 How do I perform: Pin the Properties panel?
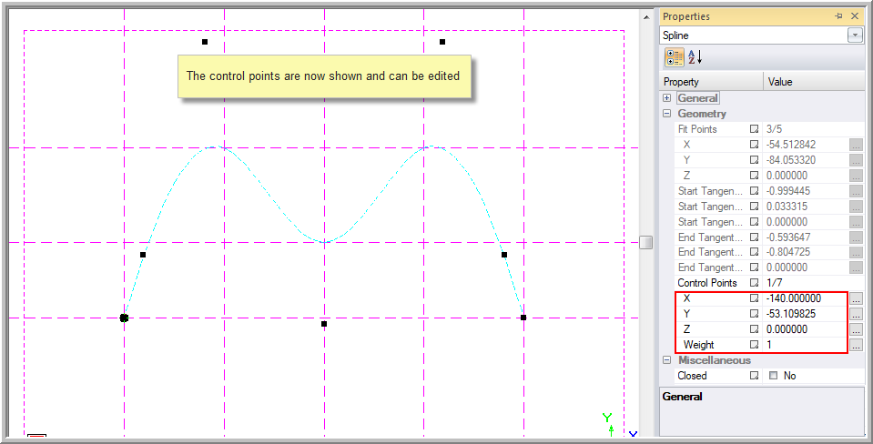(839, 16)
